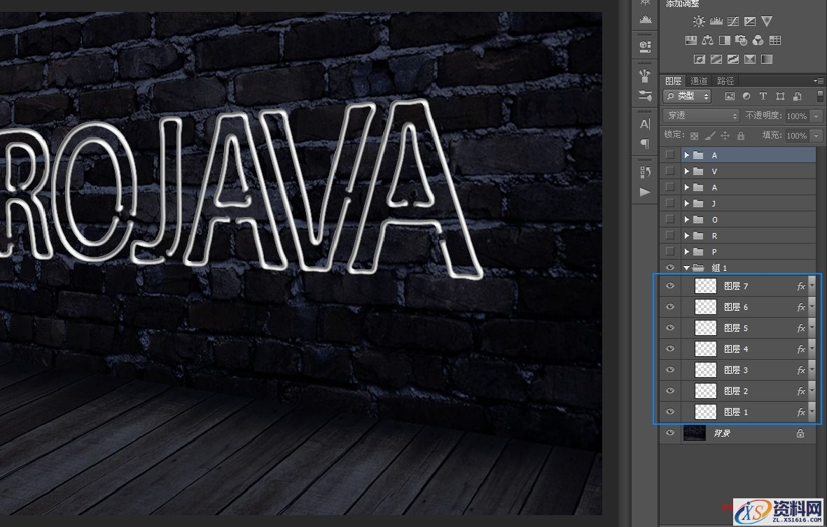Switch to the 通道 tab
The height and width of the screenshot is (527, 827).
pyautogui.click(x=699, y=81)
